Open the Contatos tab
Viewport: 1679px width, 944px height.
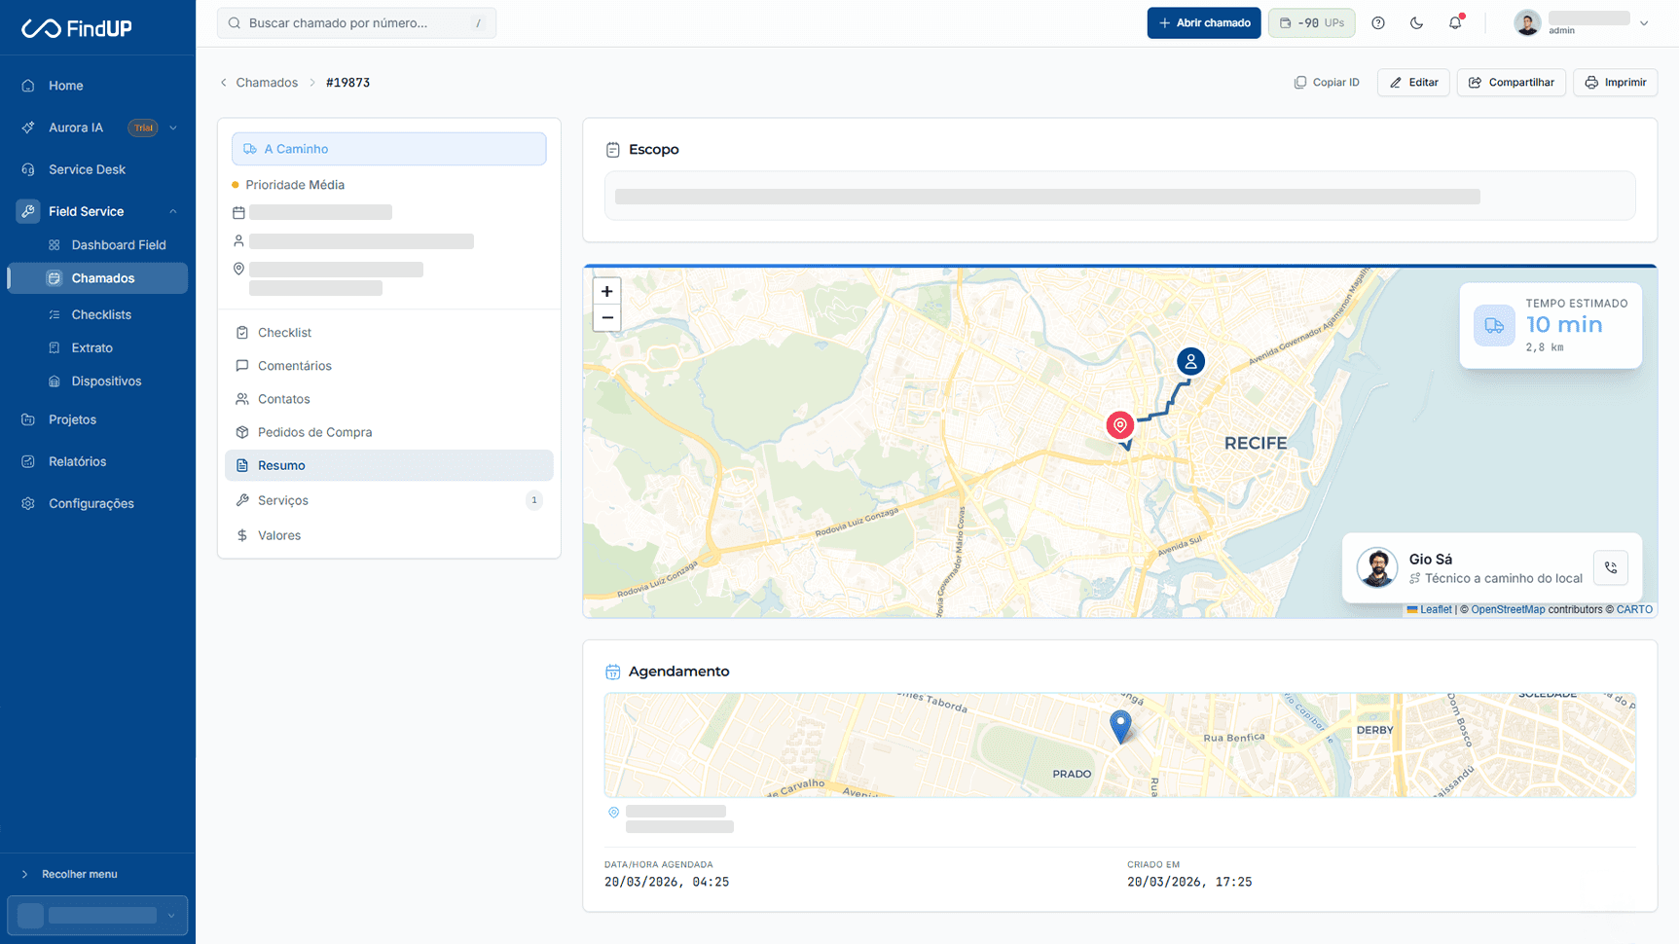coord(388,399)
